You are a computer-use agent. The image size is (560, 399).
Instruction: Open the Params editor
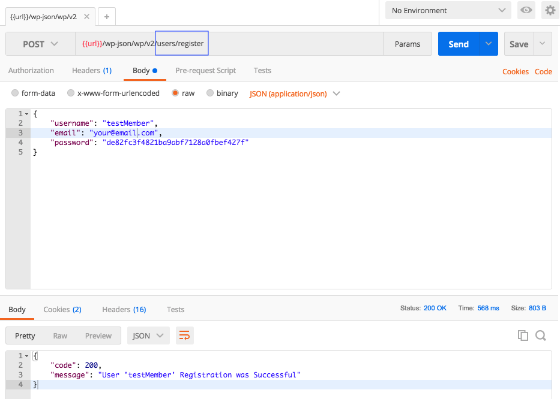[x=407, y=44]
